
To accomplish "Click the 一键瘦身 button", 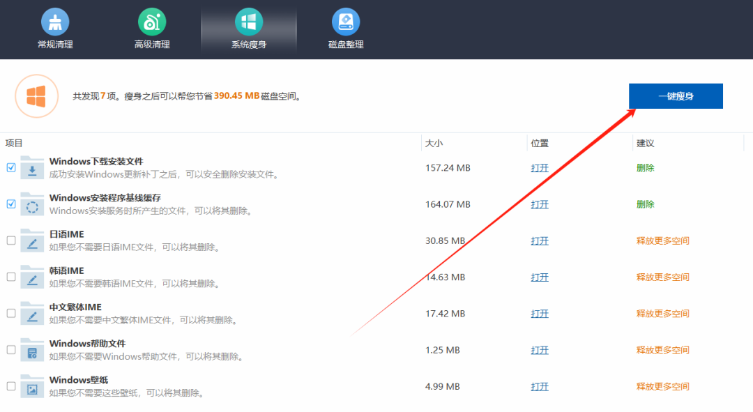I will [x=676, y=96].
